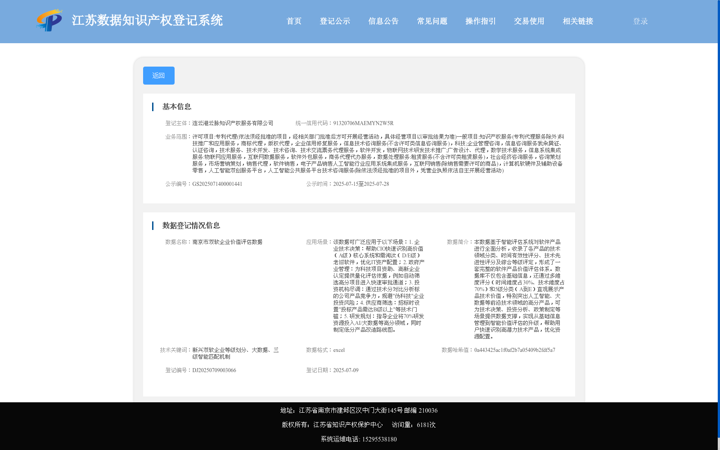Select publicity period 2025-07-15至2025-07-28
Screen dimensions: 720x450
tap(361, 184)
